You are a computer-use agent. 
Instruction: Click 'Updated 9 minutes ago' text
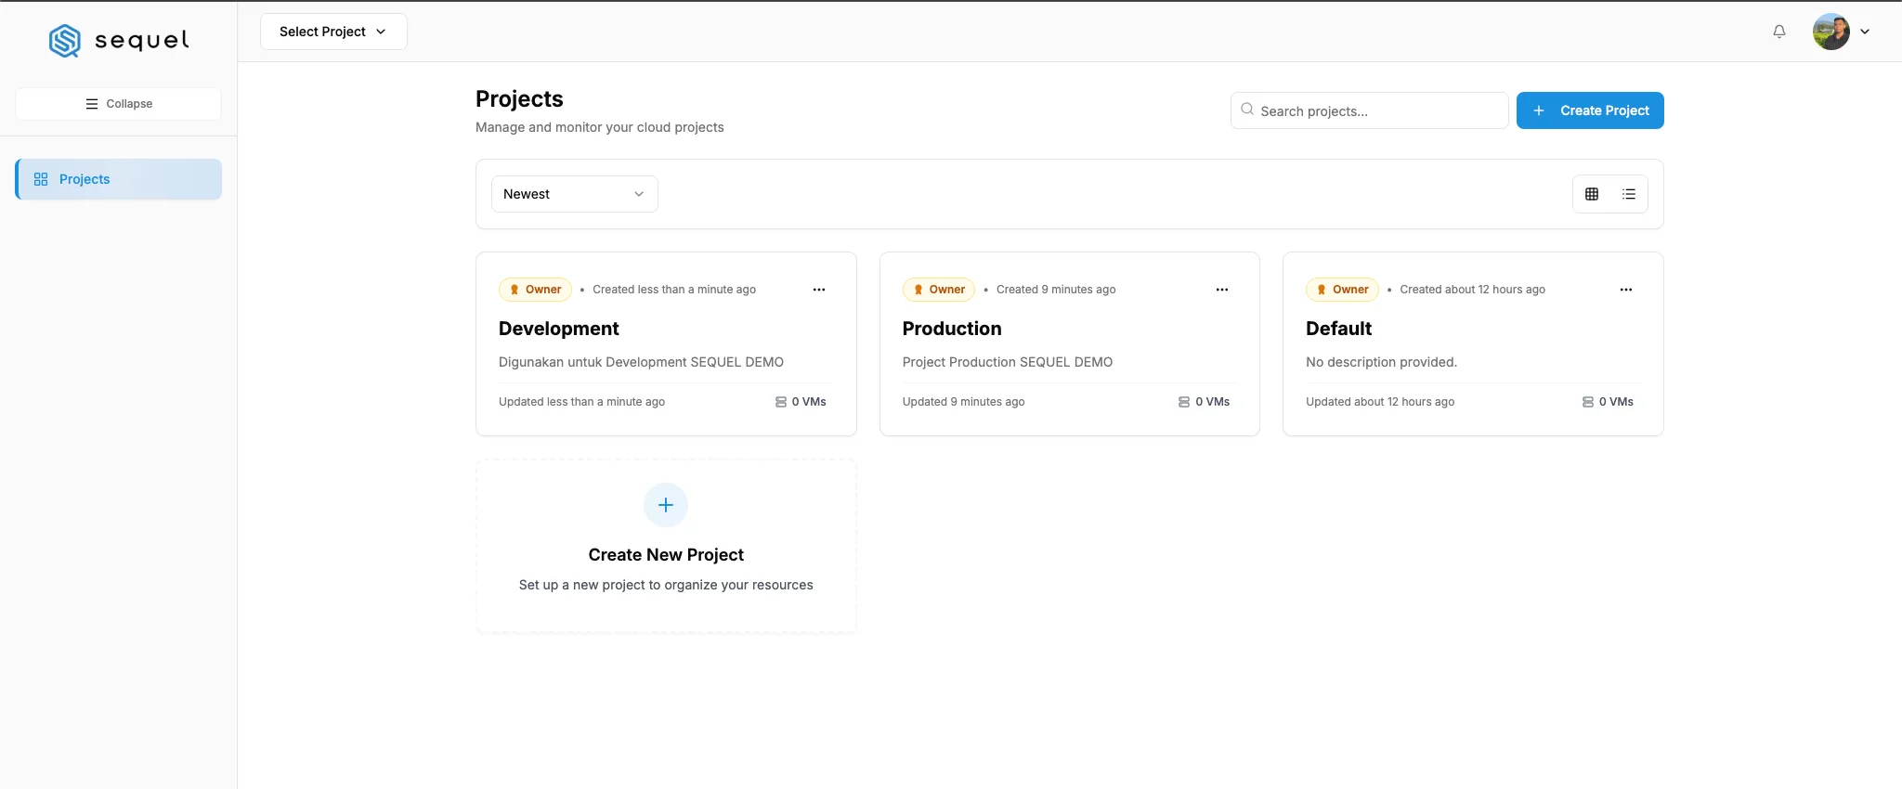(x=963, y=402)
